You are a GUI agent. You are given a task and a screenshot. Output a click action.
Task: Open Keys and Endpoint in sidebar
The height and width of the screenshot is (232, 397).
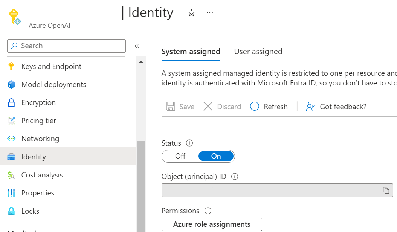[51, 66]
